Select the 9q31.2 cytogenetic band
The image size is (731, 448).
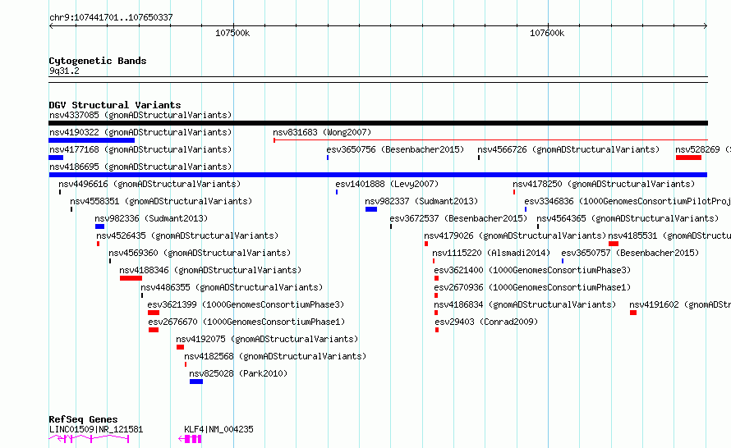coord(378,80)
